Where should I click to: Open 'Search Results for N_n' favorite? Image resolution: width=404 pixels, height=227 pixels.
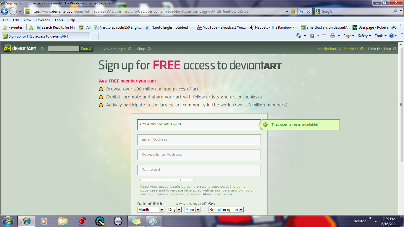pos(56,27)
